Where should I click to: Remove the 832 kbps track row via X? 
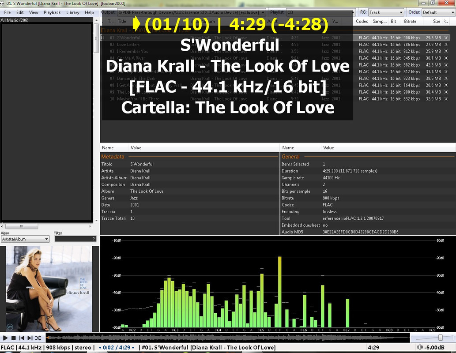446,99
